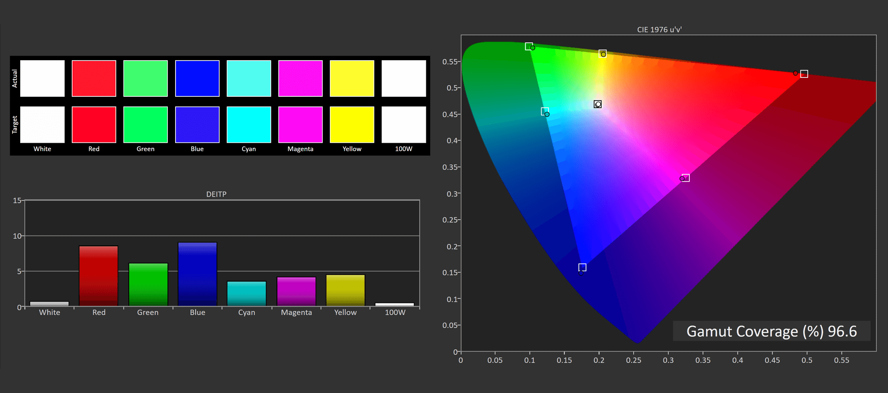Click the Cyan bar in DEITP chart
This screenshot has width=888, height=393.
(247, 293)
